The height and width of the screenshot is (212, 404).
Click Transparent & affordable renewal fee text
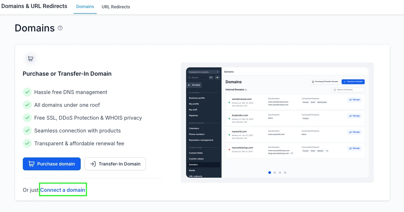coord(79,143)
